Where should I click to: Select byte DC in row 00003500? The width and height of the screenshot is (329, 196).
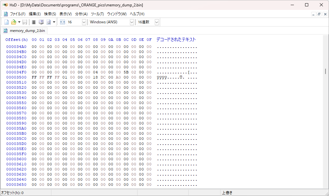tap(103, 77)
